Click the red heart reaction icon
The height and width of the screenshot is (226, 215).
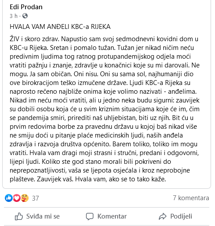coord(17,198)
